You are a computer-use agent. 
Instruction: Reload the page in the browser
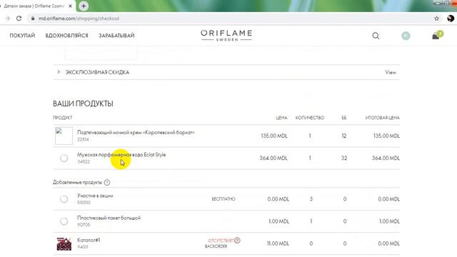[19, 19]
